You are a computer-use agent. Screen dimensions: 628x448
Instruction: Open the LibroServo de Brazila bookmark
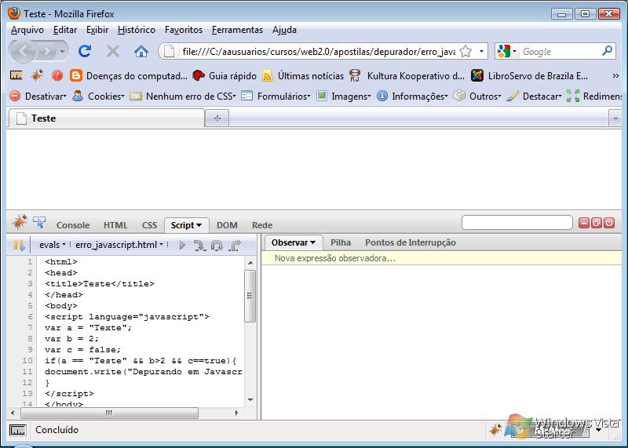(x=529, y=75)
